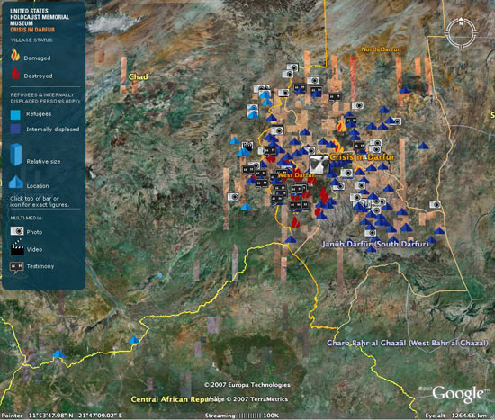The width and height of the screenshot is (495, 420).
Task: Click the Video clapperboard icon in legend
Action: [17, 247]
